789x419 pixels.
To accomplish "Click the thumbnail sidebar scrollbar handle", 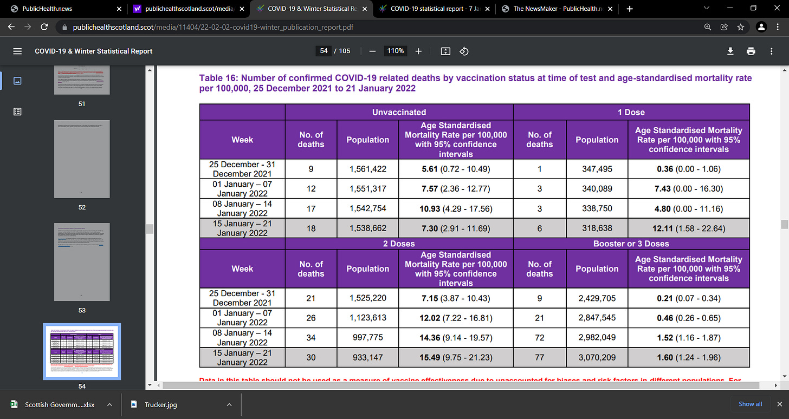I will pos(150,229).
